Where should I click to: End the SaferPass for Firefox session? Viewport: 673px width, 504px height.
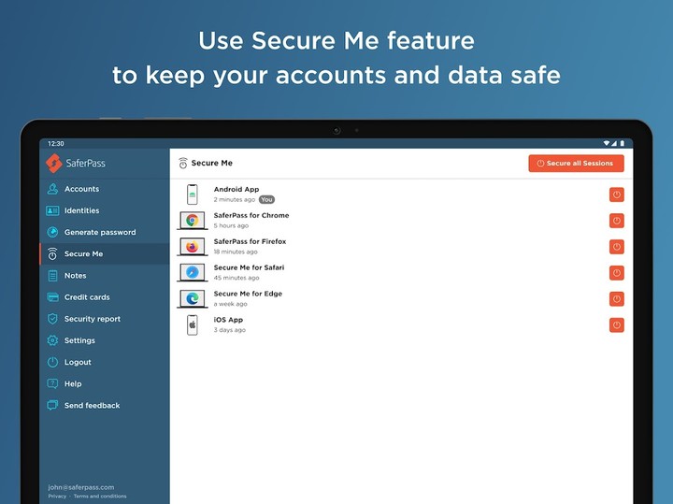click(x=616, y=247)
